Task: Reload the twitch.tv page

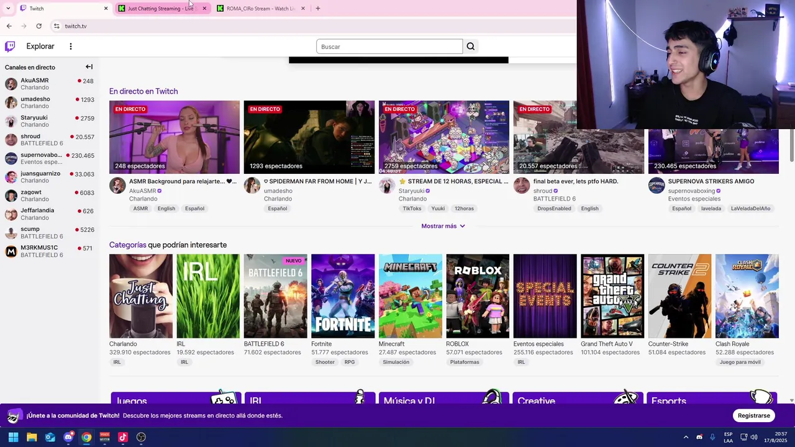Action: tap(39, 26)
